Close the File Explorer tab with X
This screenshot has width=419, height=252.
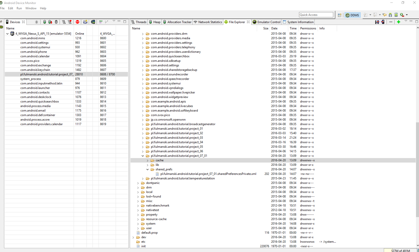click(248, 22)
